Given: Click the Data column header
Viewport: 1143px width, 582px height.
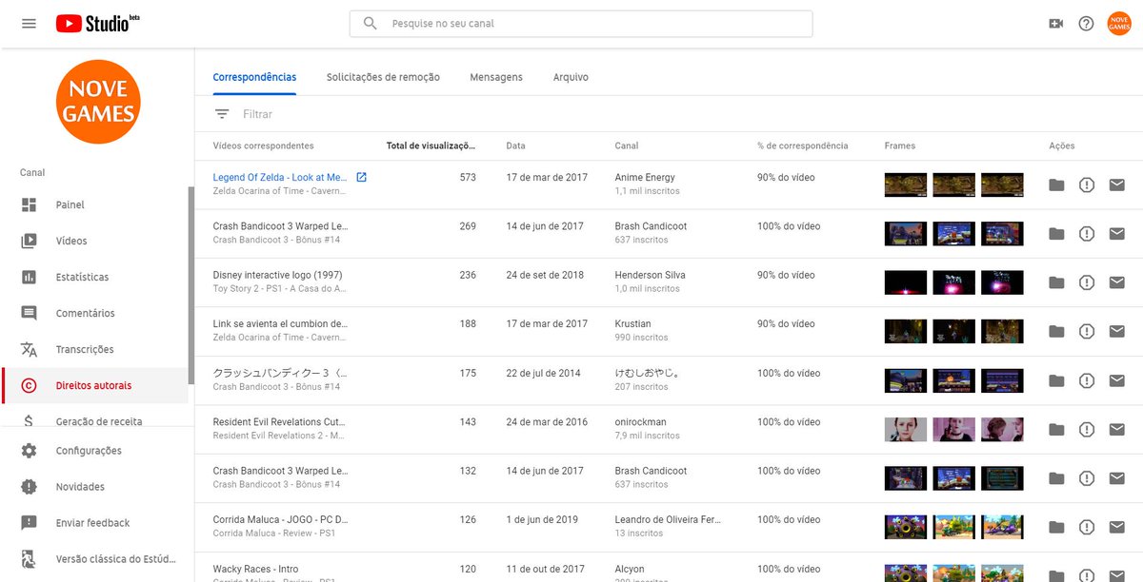Looking at the screenshot, I should pos(515,145).
